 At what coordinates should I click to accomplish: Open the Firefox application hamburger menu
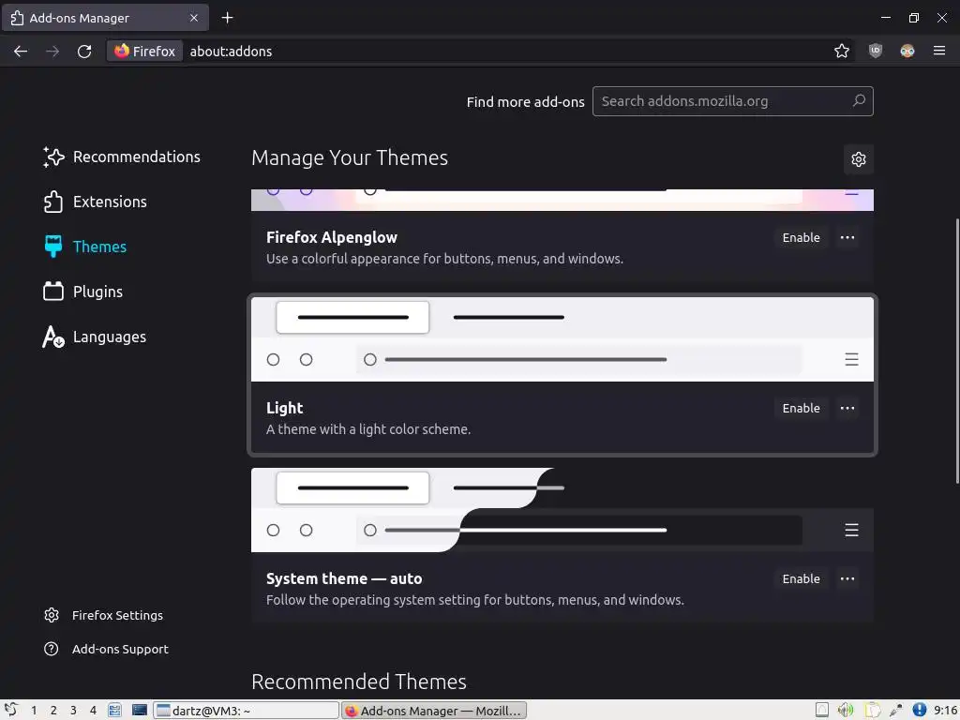[x=939, y=52]
